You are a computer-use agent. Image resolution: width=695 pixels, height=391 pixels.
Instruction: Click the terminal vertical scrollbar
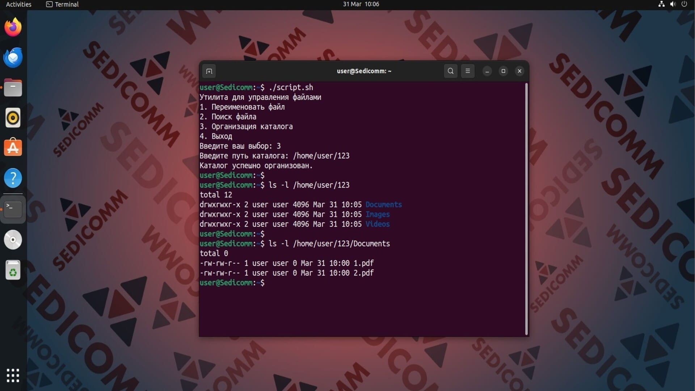pyautogui.click(x=526, y=209)
